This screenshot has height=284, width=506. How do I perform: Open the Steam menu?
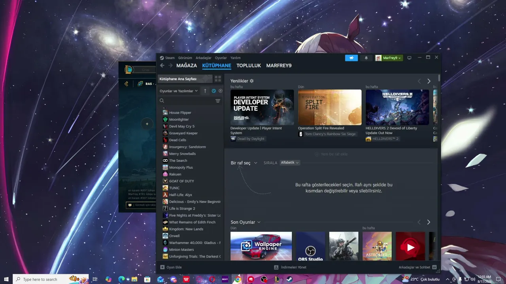tap(170, 58)
